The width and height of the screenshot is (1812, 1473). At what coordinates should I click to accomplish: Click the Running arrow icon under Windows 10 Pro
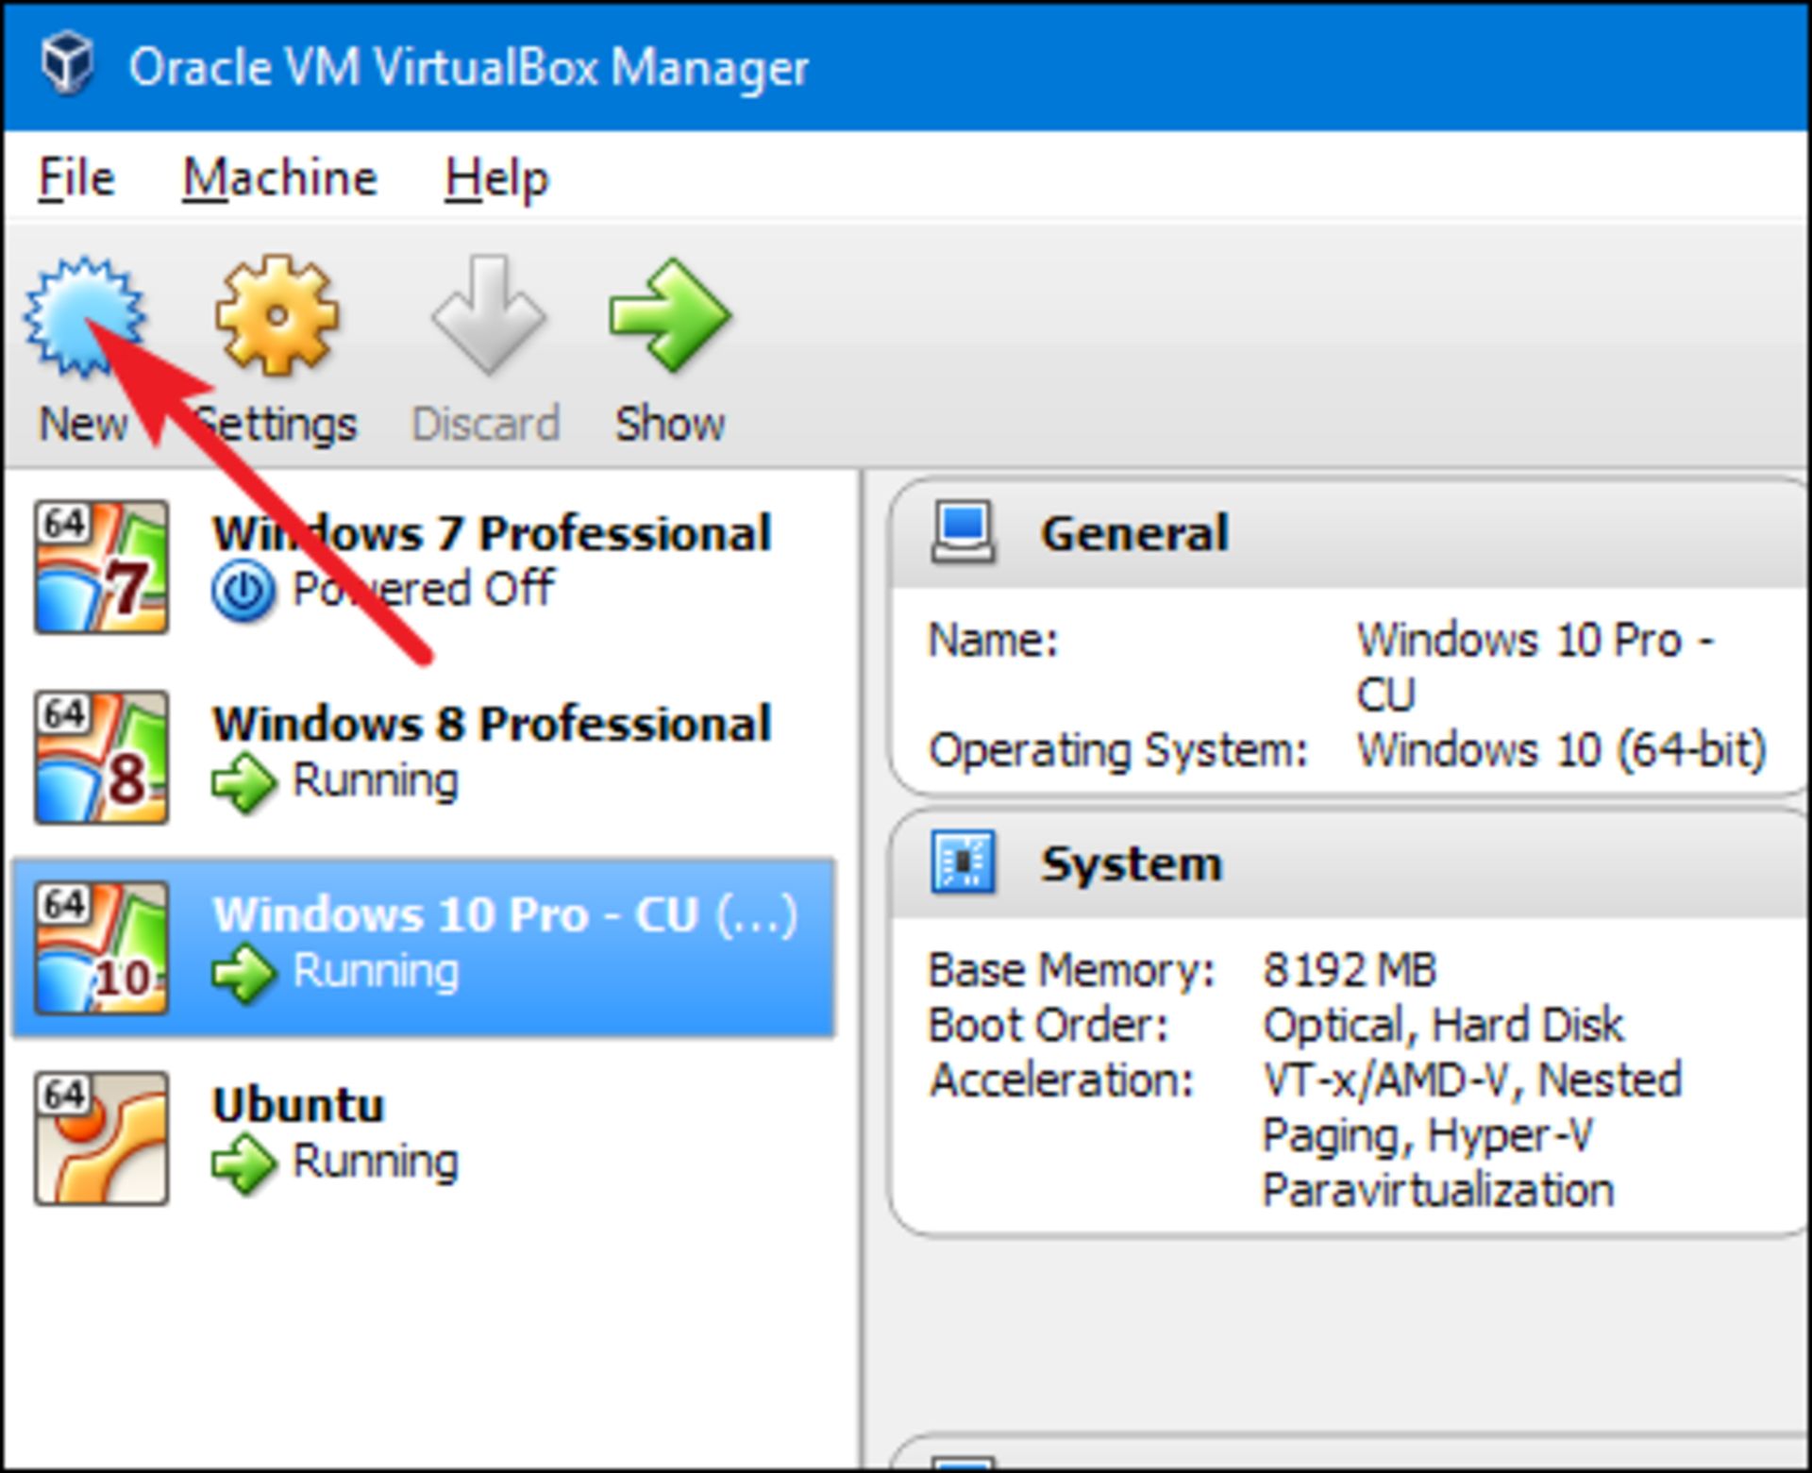[244, 973]
